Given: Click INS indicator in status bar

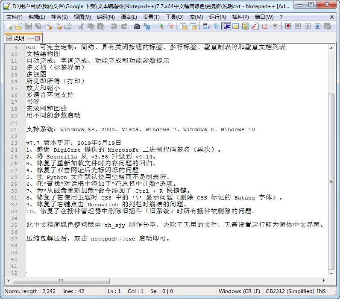Looking at the screenshot, I should 321,291.
